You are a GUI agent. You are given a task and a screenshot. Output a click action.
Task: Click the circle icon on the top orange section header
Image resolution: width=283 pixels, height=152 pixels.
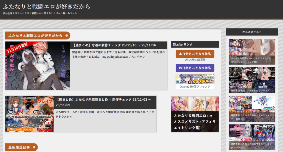67,36
